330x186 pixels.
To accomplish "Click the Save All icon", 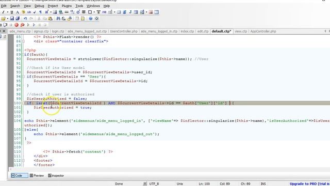I will point(18,19).
